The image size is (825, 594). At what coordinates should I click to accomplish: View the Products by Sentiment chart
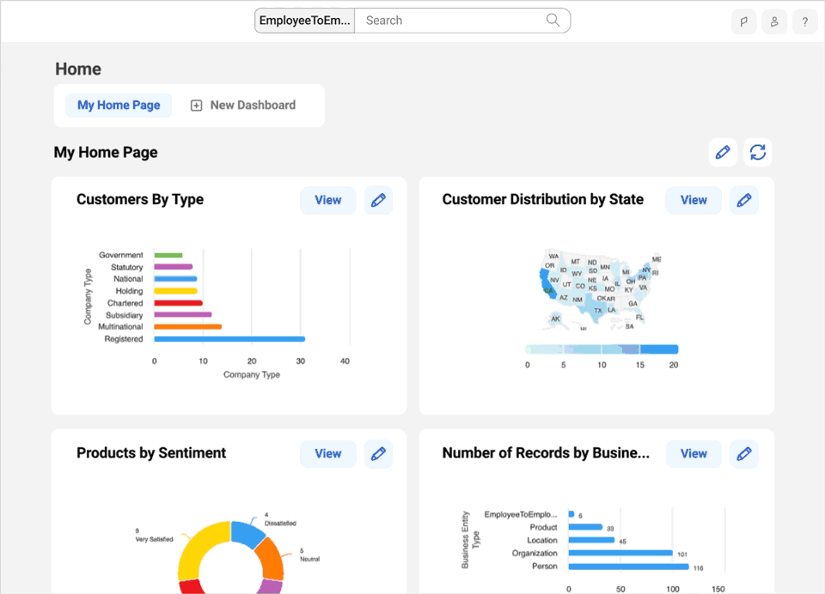coord(328,453)
